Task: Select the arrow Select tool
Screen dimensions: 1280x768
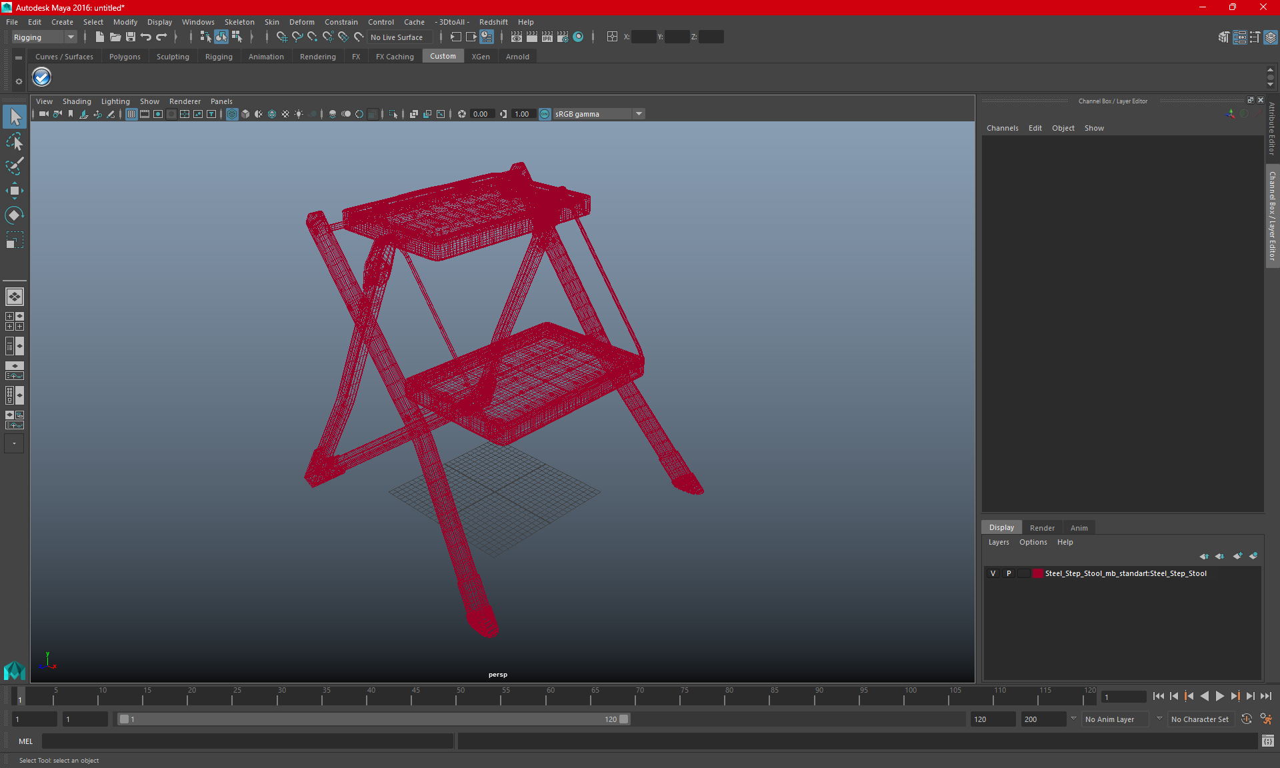Action: point(15,117)
